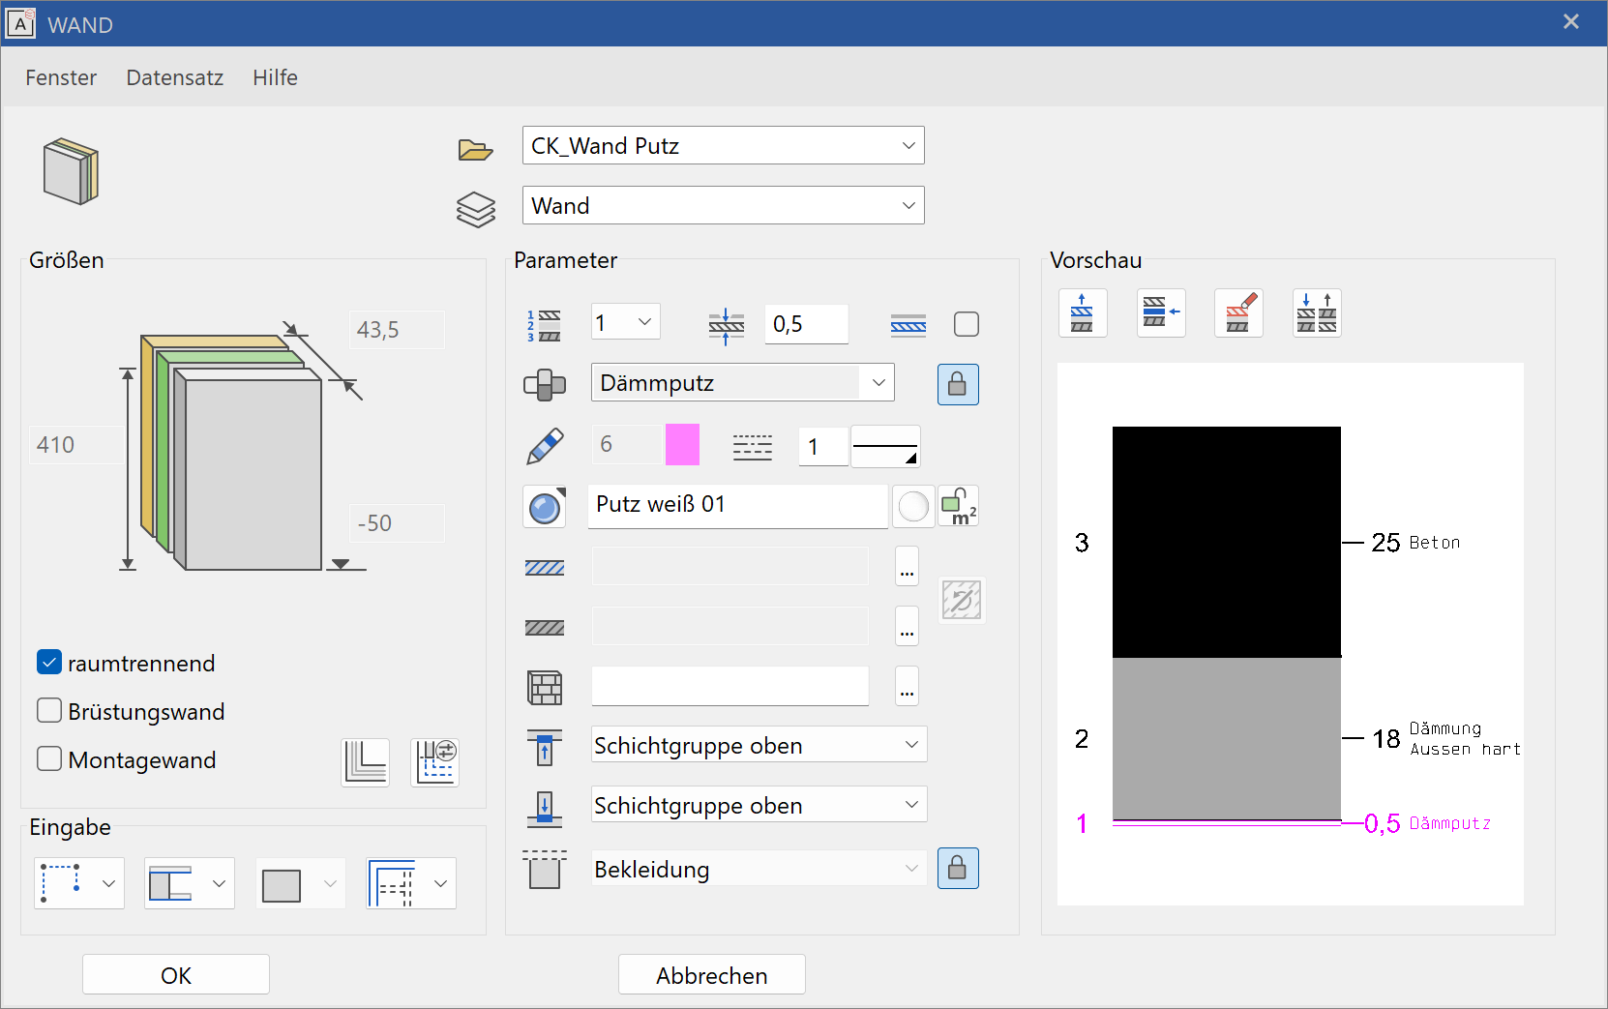Image resolution: width=1608 pixels, height=1009 pixels.
Task: Open the Dämmputz material dropdown
Action: click(x=743, y=382)
